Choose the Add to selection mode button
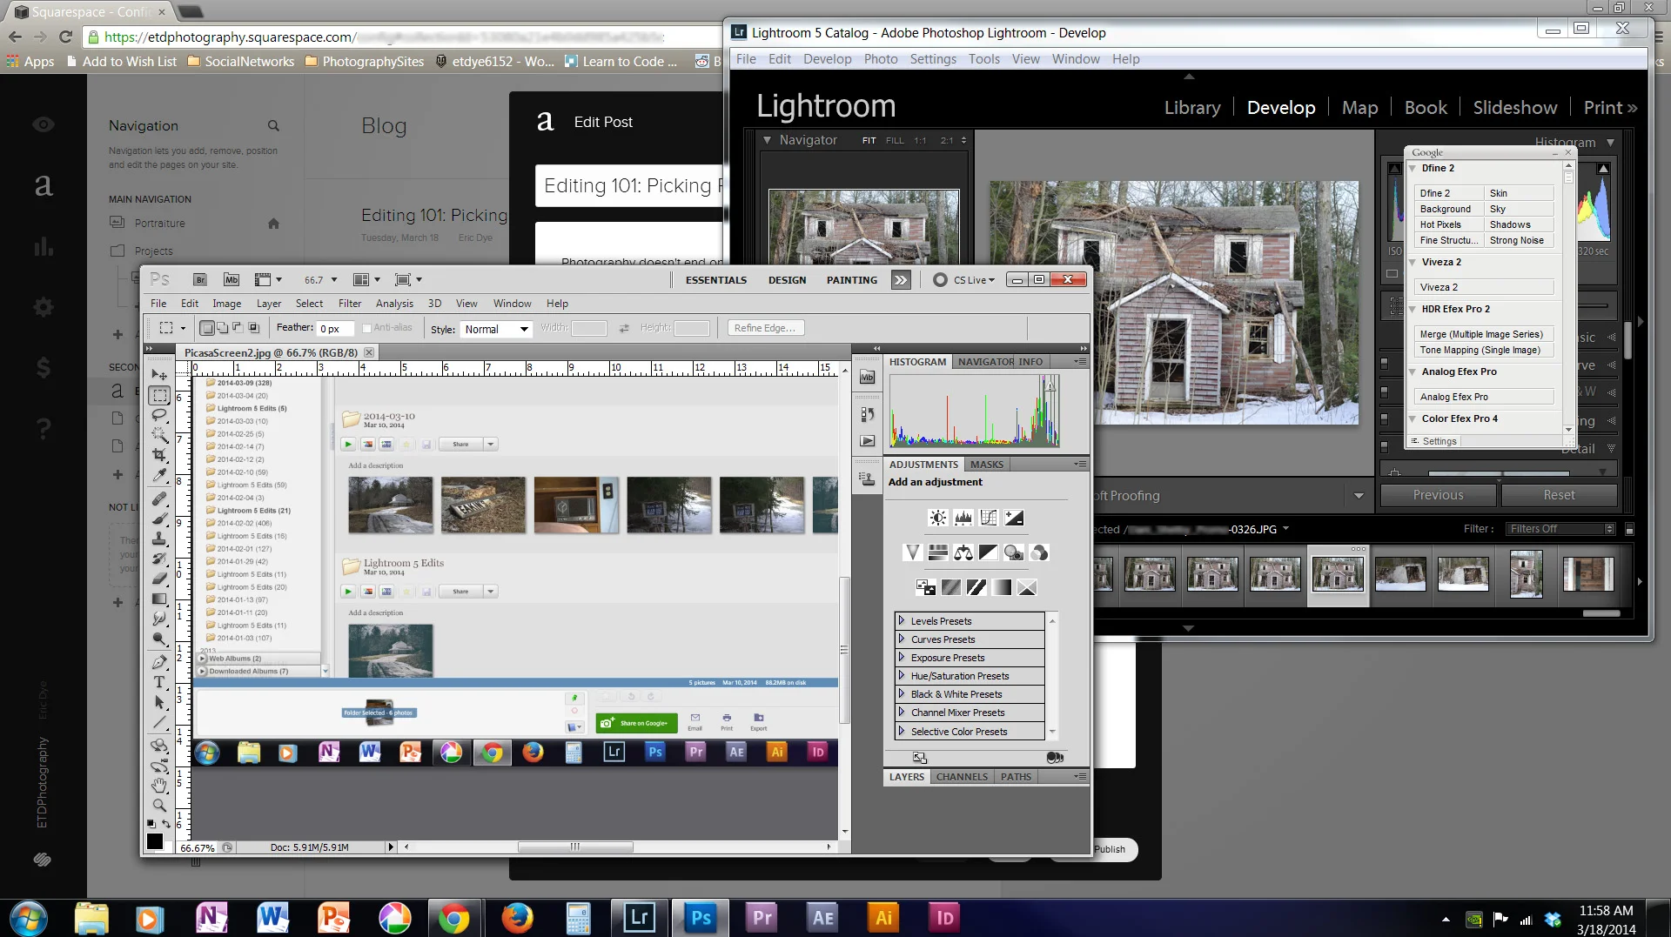This screenshot has width=1671, height=937. coord(223,328)
